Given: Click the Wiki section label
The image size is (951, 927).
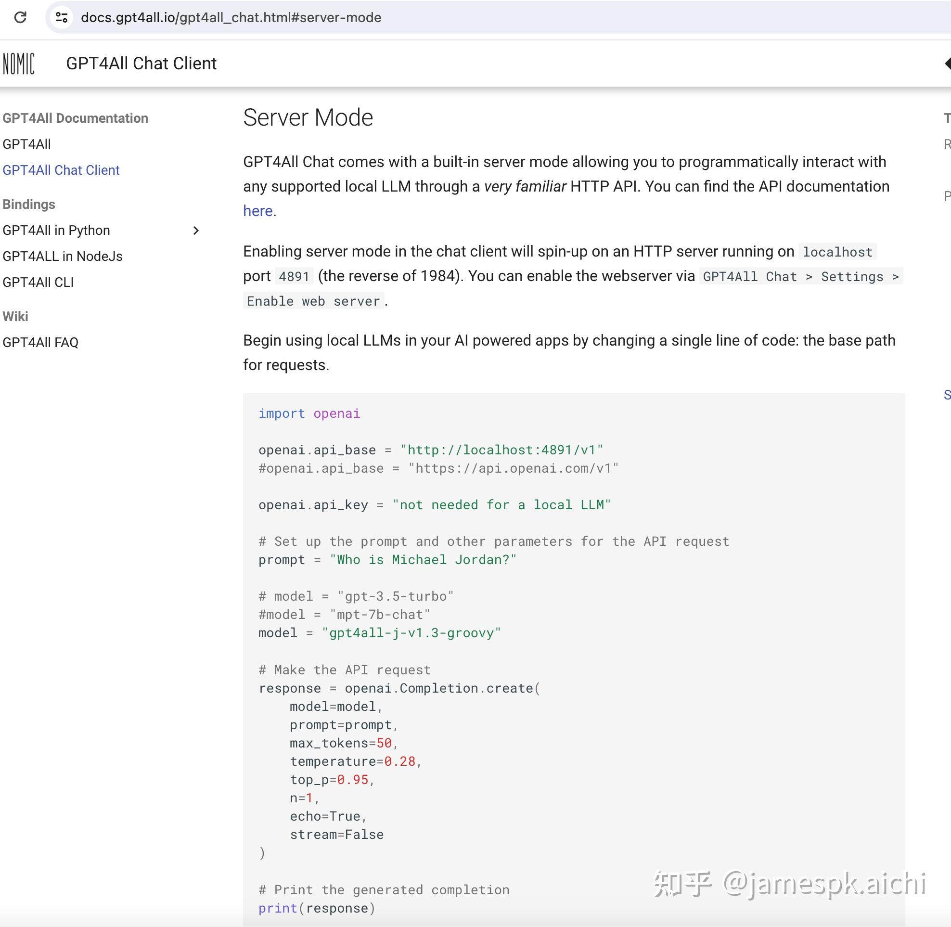Looking at the screenshot, I should pos(15,317).
